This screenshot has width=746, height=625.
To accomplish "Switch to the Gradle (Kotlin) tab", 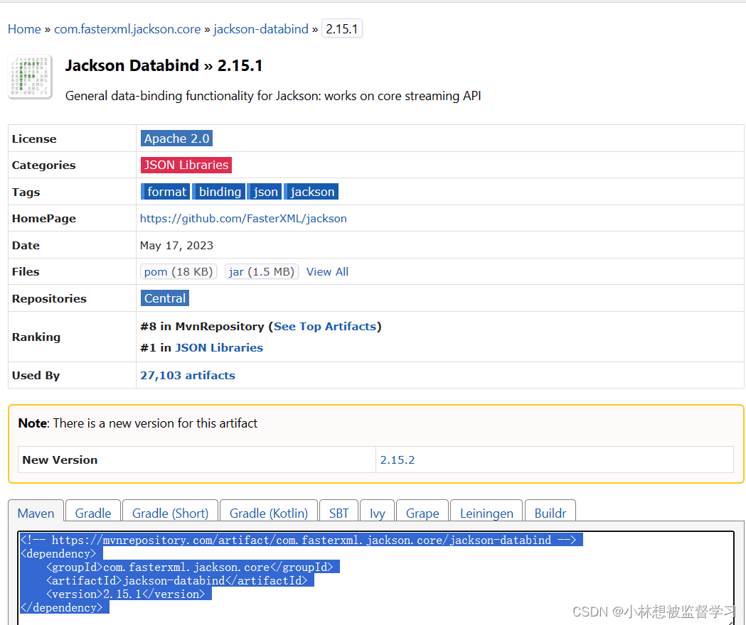I will tap(268, 513).
